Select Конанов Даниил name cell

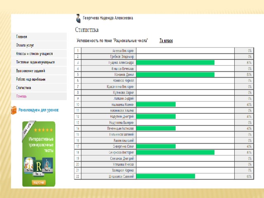point(109,75)
